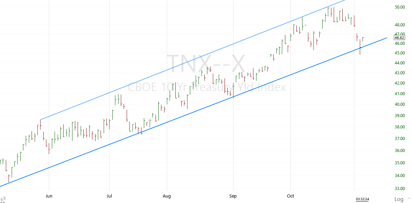Click the Aug label on time axis

(x=167, y=196)
